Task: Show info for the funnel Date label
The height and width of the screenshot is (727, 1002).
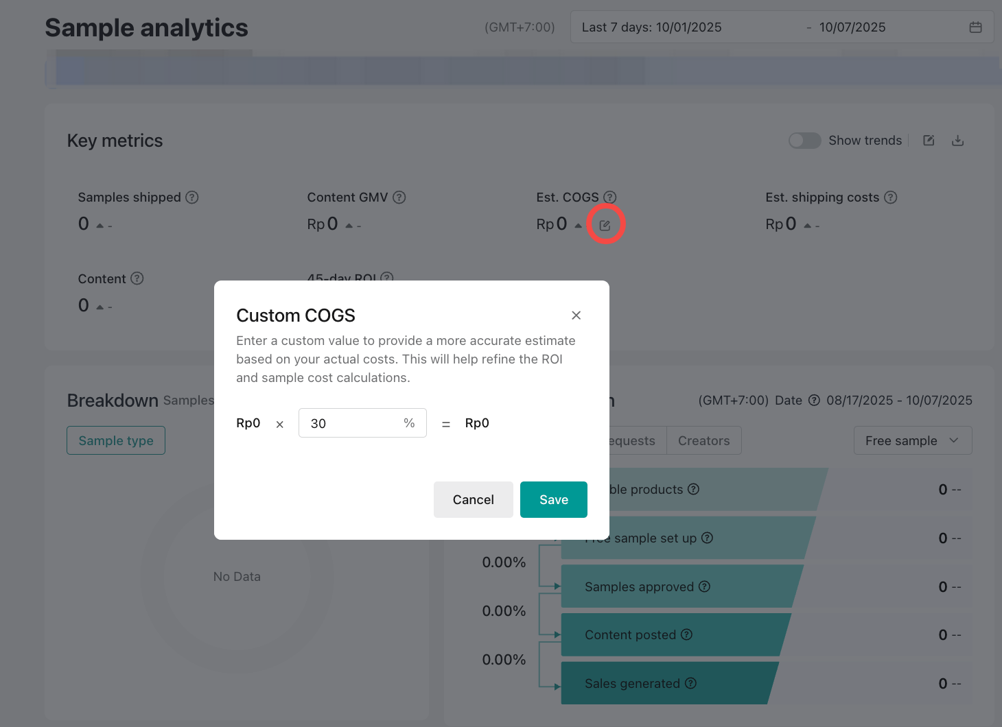Action: click(814, 401)
